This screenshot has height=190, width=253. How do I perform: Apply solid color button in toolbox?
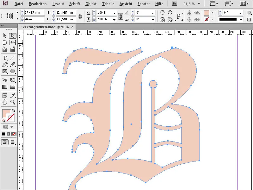pyautogui.click(x=3, y=134)
